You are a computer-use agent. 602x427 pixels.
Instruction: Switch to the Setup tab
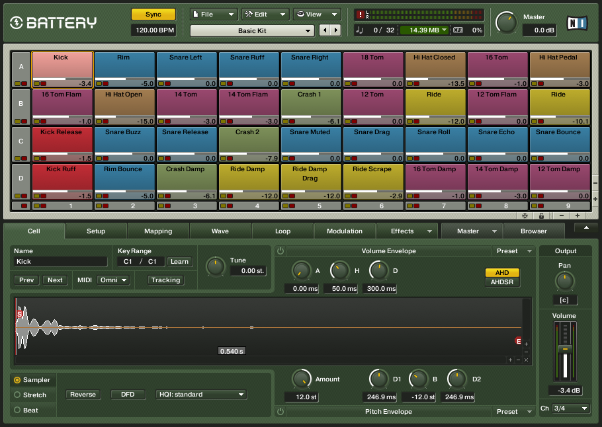click(x=96, y=231)
